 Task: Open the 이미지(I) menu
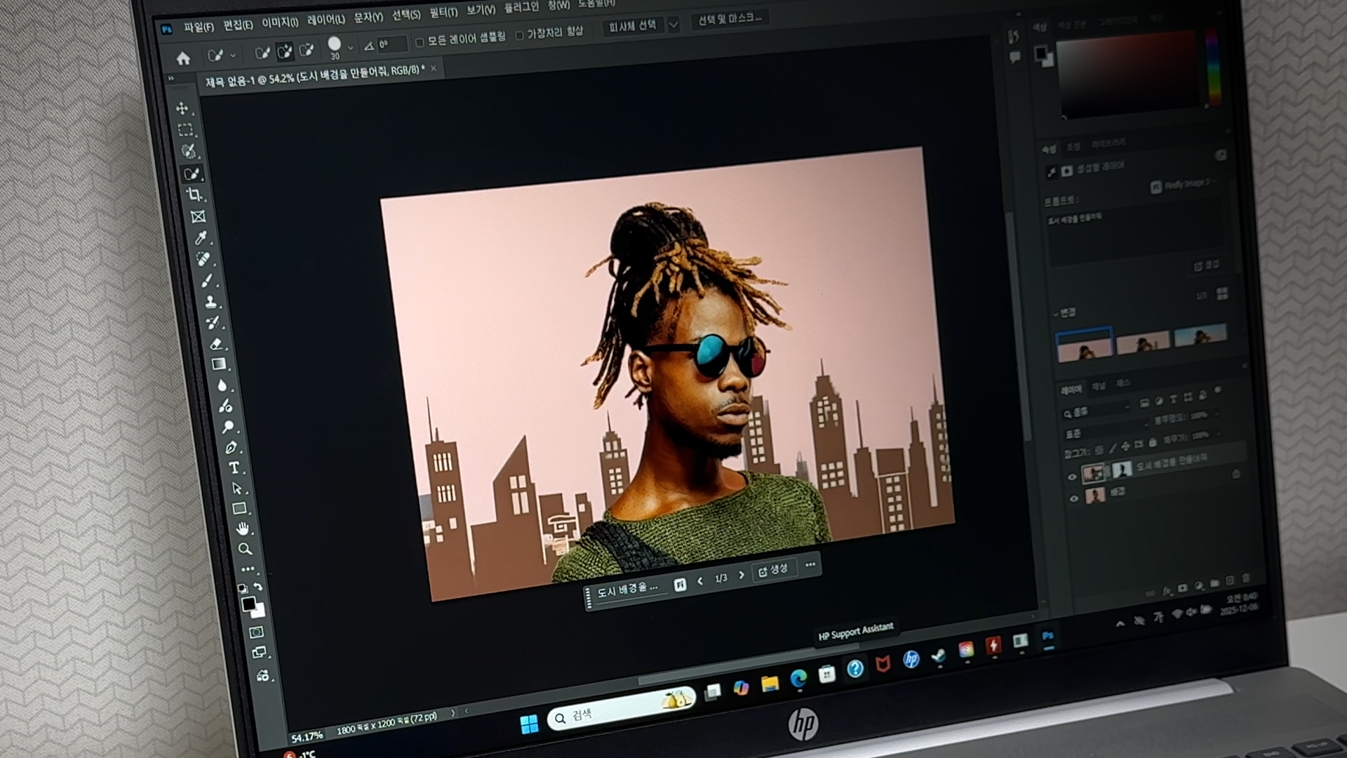[x=279, y=22]
